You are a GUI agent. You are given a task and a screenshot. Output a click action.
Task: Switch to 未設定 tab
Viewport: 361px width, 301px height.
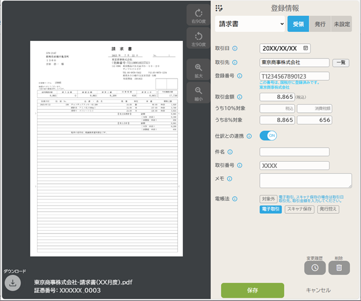(342, 24)
